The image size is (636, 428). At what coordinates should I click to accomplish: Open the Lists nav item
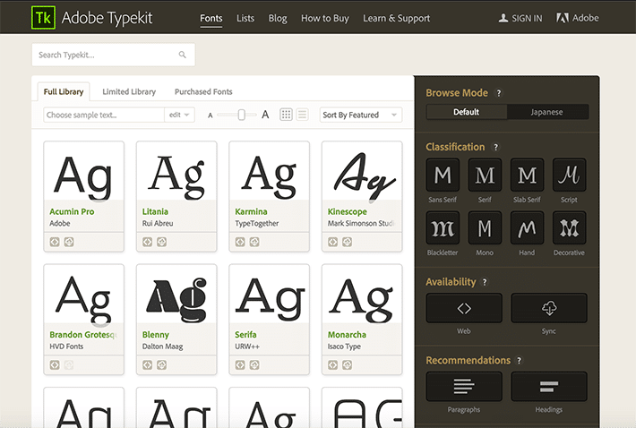[245, 18]
